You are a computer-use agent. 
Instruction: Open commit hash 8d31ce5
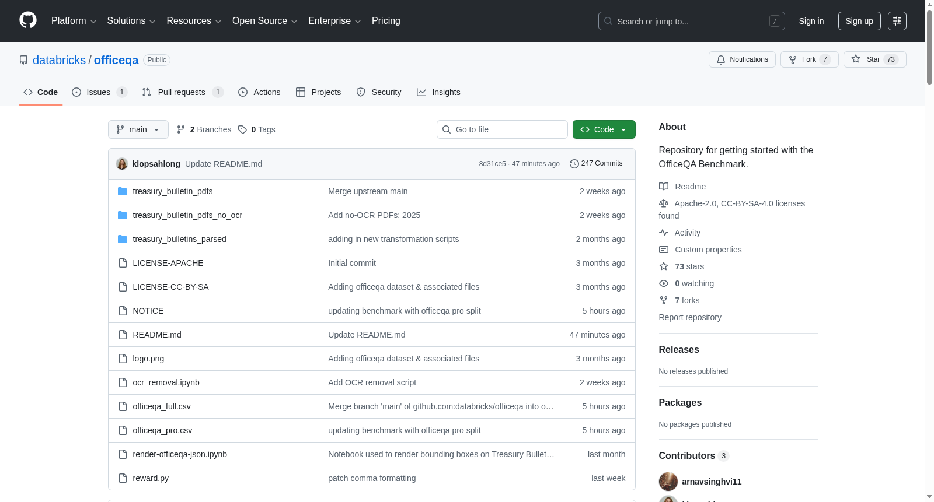(x=492, y=164)
